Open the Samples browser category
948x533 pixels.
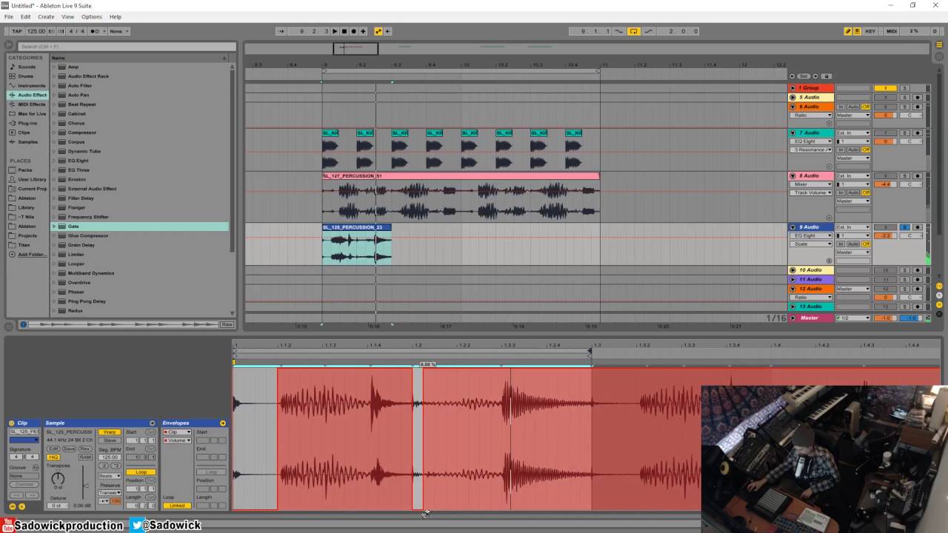(27, 142)
